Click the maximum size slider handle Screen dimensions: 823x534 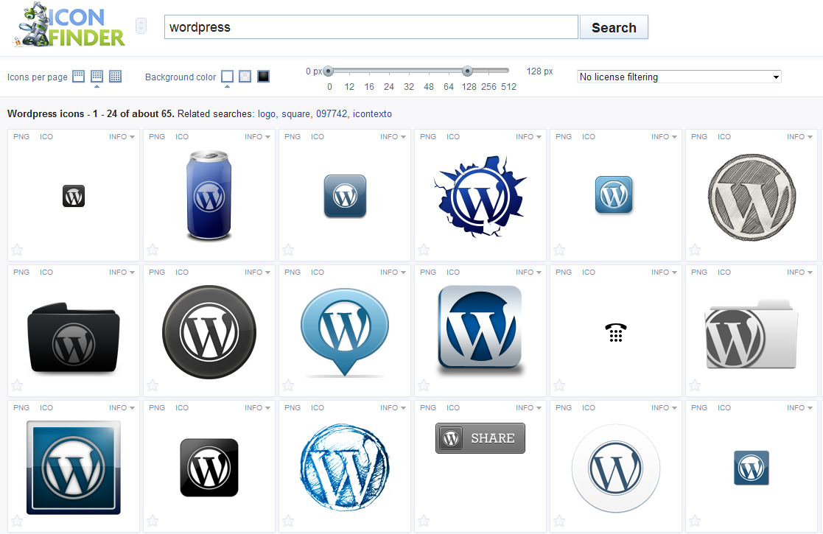[467, 71]
